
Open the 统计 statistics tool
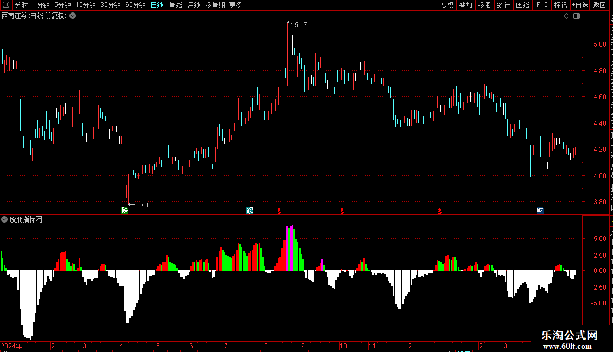(503, 5)
